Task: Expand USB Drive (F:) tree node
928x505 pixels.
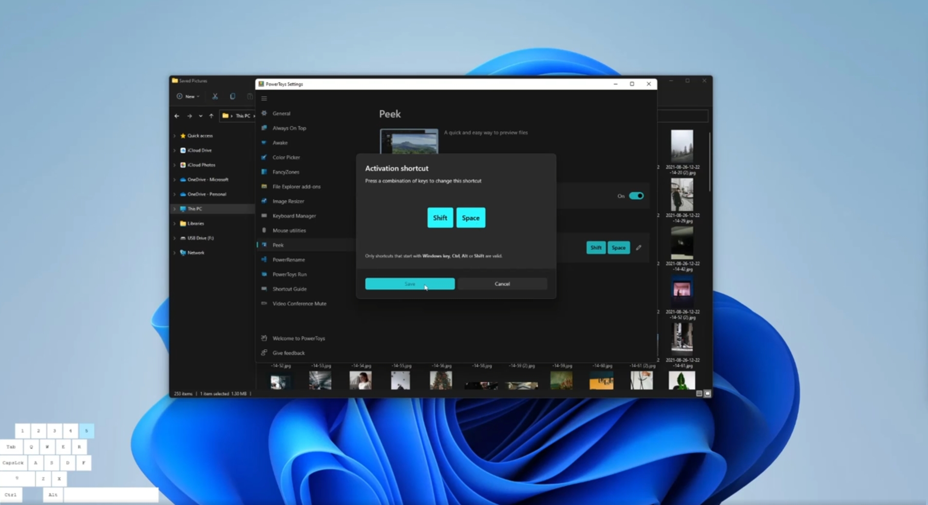Action: tap(175, 238)
